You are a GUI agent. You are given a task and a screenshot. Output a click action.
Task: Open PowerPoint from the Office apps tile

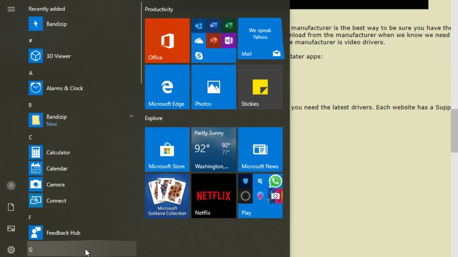214,41
